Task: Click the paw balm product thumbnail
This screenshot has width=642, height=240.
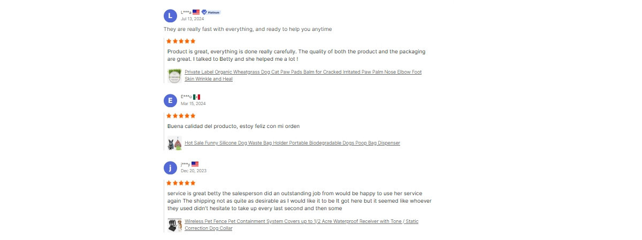Action: click(174, 76)
